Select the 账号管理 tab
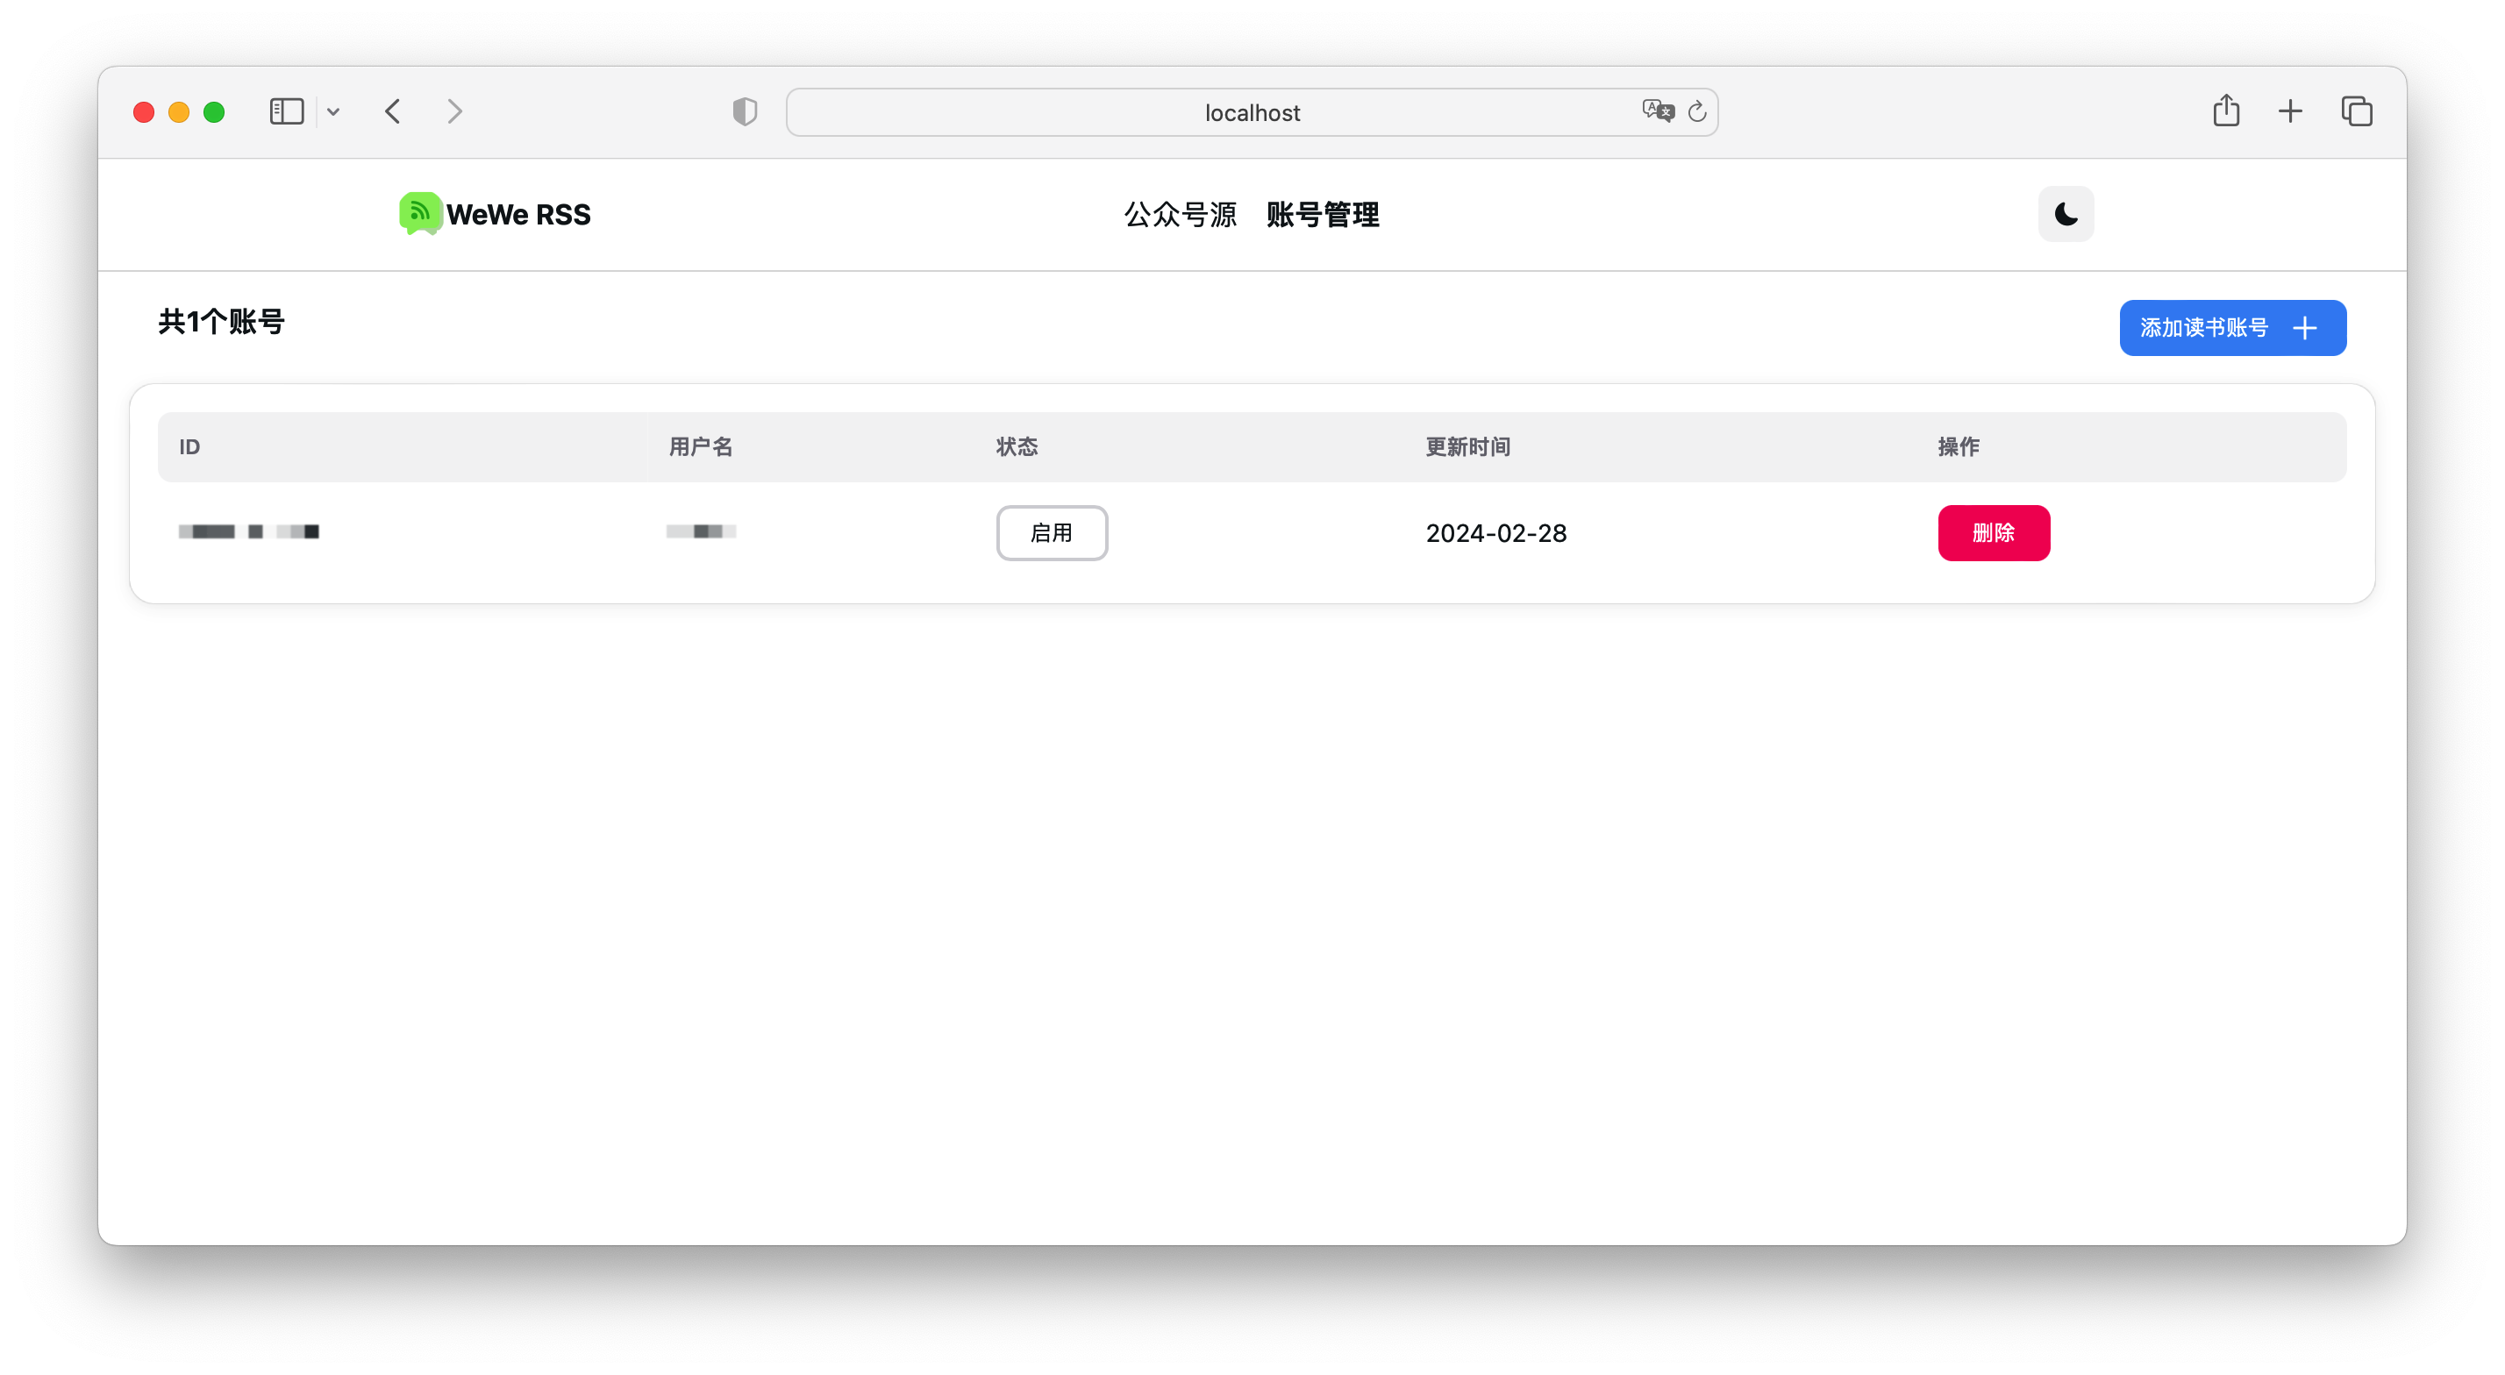 point(1323,215)
